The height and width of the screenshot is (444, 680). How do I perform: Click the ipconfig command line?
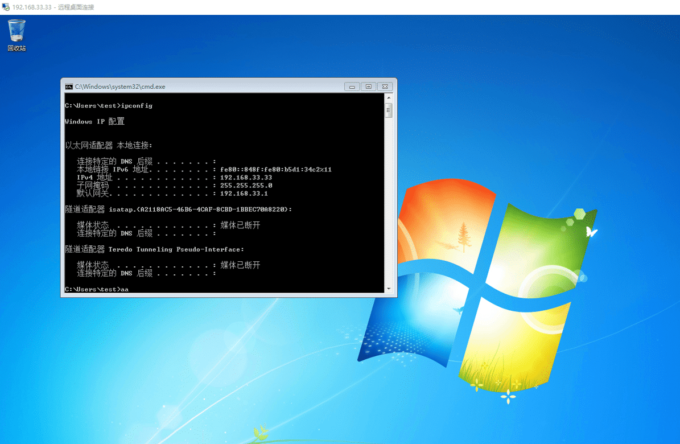tap(109, 105)
